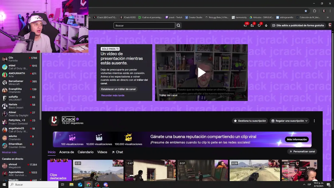Click Gestiona tu suscripción button
This screenshot has width=334, height=188.
tap(250, 121)
